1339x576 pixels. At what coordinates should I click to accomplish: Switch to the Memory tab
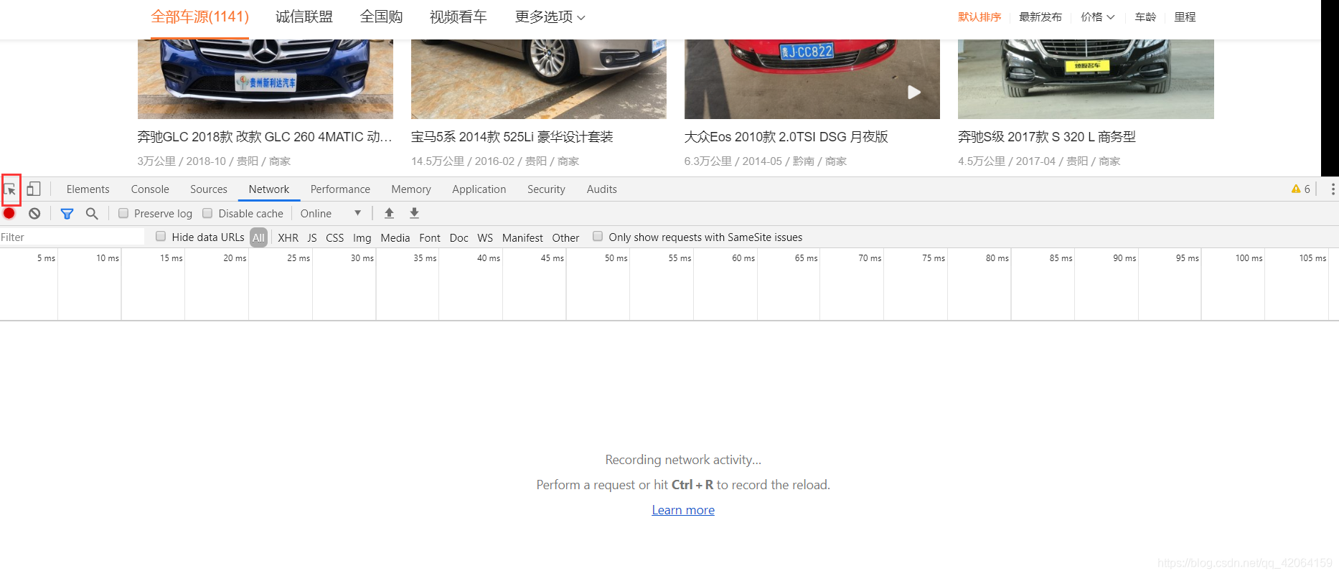tap(411, 189)
